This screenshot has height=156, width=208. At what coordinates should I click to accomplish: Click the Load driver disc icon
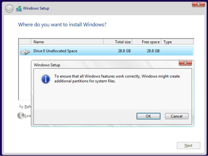[x=21, y=115]
